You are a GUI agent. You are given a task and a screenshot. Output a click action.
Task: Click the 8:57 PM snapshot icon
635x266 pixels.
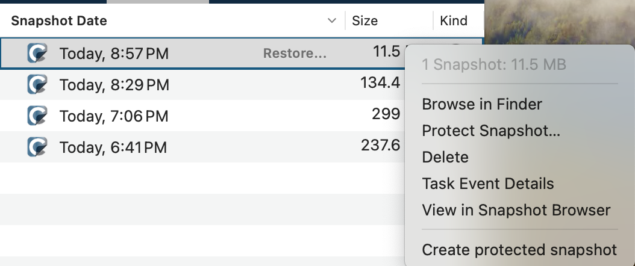(37, 54)
